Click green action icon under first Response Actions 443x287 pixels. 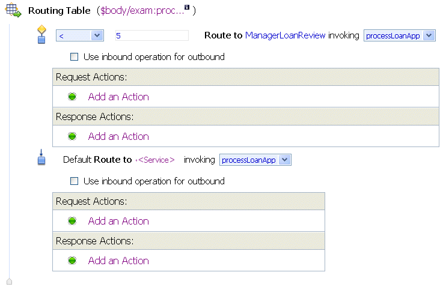tap(72, 136)
